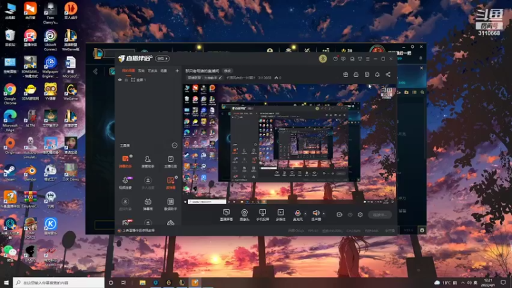
Task: Click room ID 3110668 text in header
Action: [264, 77]
